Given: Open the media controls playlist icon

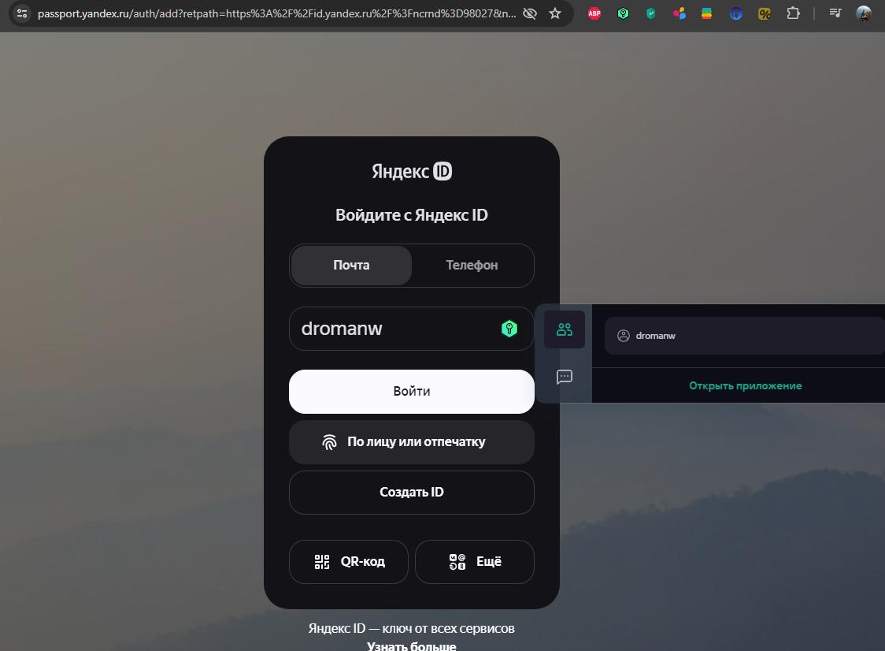Looking at the screenshot, I should (835, 13).
